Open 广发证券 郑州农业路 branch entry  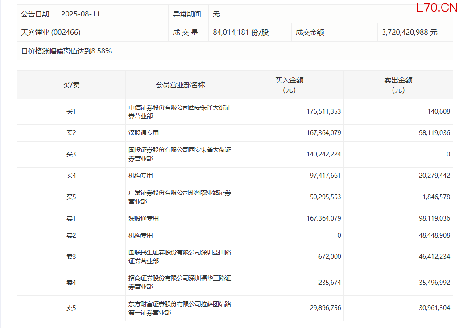pyautogui.click(x=179, y=197)
